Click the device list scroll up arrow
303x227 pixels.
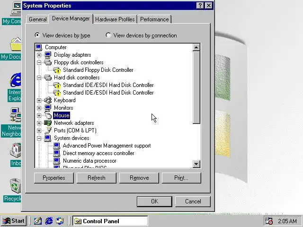click(196, 47)
